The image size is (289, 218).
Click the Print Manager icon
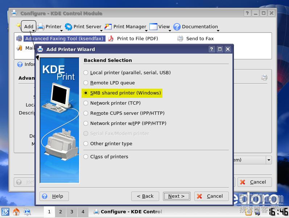[108, 27]
